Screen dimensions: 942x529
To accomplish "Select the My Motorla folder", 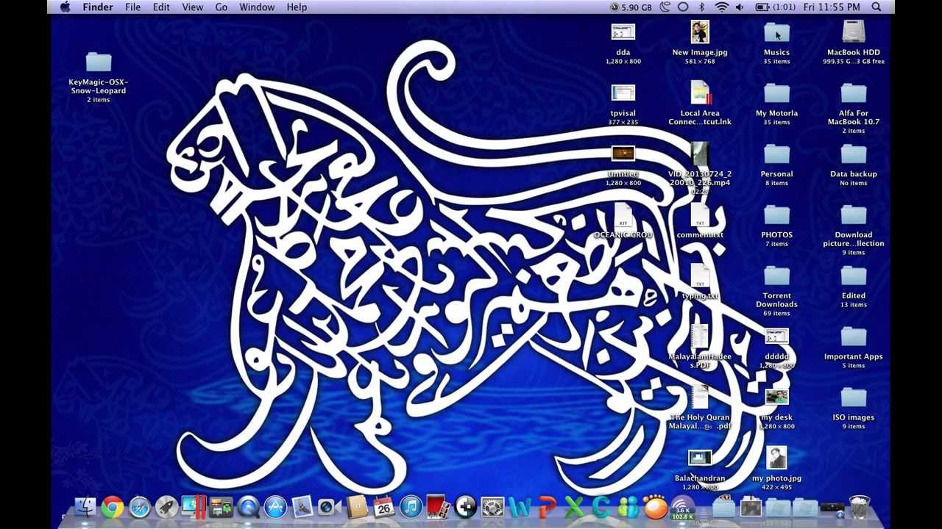I will [x=776, y=94].
